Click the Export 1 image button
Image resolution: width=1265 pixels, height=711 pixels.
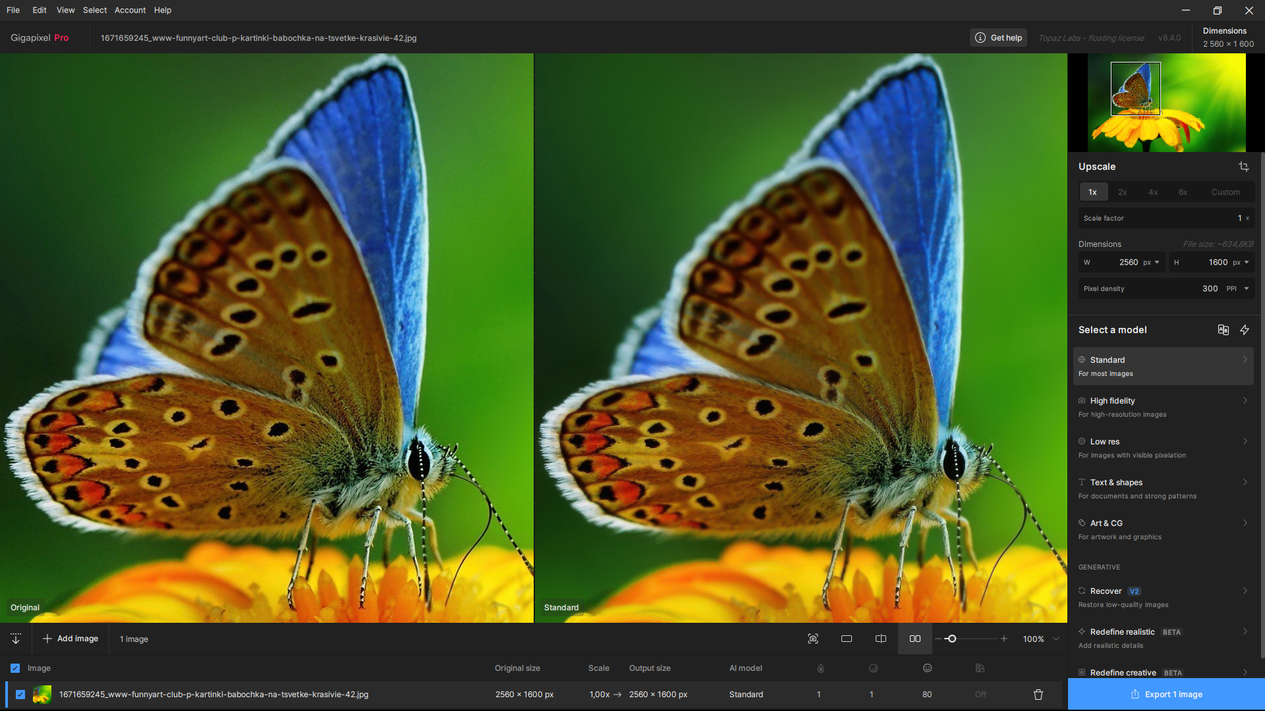1166,694
